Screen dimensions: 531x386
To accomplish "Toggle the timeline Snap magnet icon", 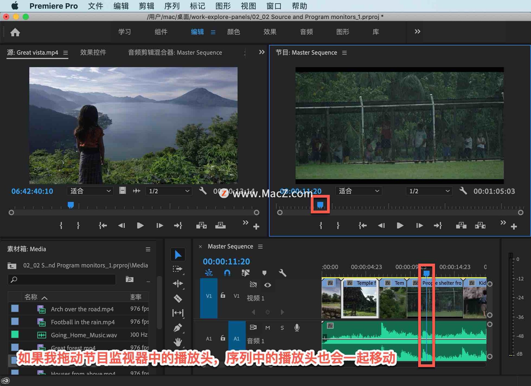I will click(x=227, y=273).
